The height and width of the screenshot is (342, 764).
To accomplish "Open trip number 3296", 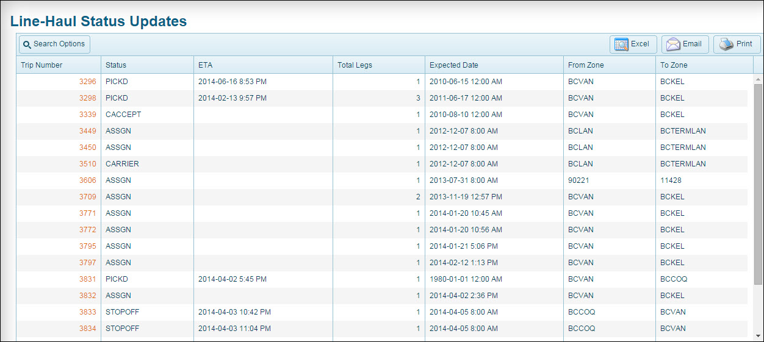I will point(87,82).
